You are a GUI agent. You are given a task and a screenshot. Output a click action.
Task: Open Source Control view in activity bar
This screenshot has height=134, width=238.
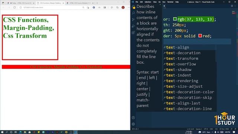tap(134, 20)
